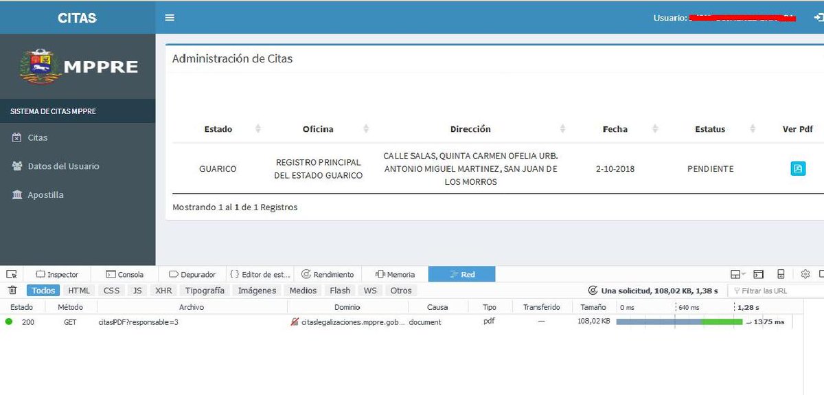Filter network requests by JS
Image resolution: width=824 pixels, height=395 pixels.
[137, 291]
